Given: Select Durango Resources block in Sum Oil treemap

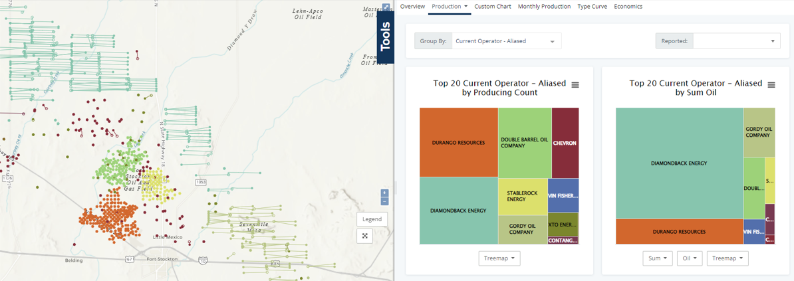Looking at the screenshot, I should [679, 231].
